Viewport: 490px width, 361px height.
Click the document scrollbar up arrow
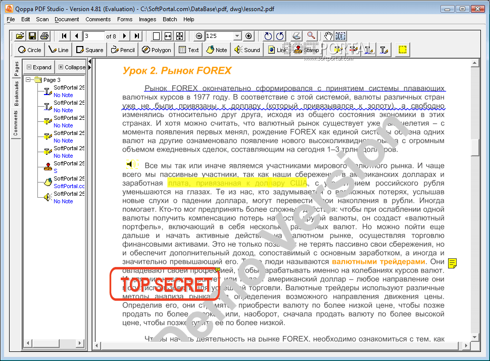click(475, 63)
